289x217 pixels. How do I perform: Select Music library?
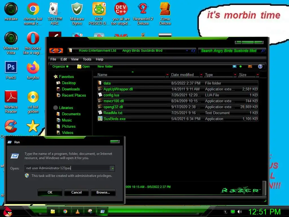click(67, 120)
